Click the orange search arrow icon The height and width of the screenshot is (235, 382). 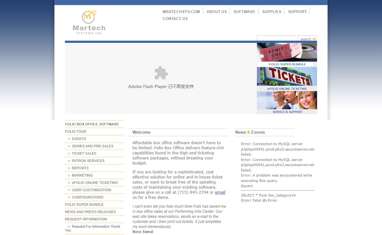314,39
